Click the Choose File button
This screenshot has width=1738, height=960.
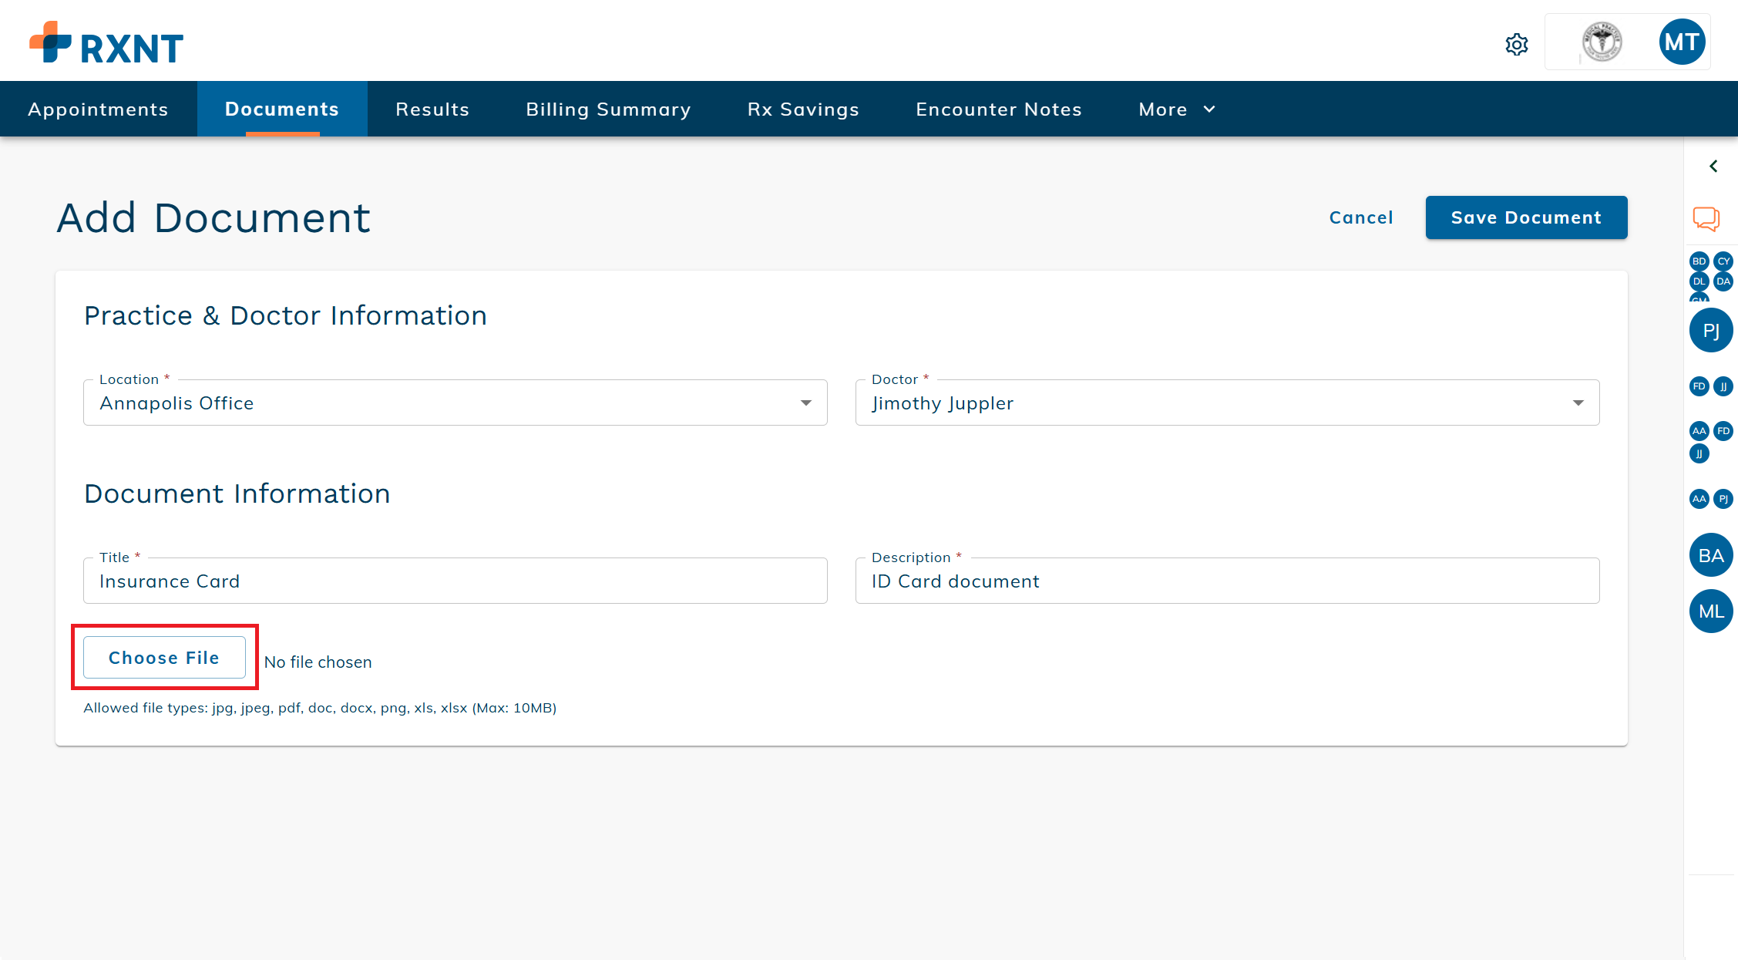coord(163,657)
